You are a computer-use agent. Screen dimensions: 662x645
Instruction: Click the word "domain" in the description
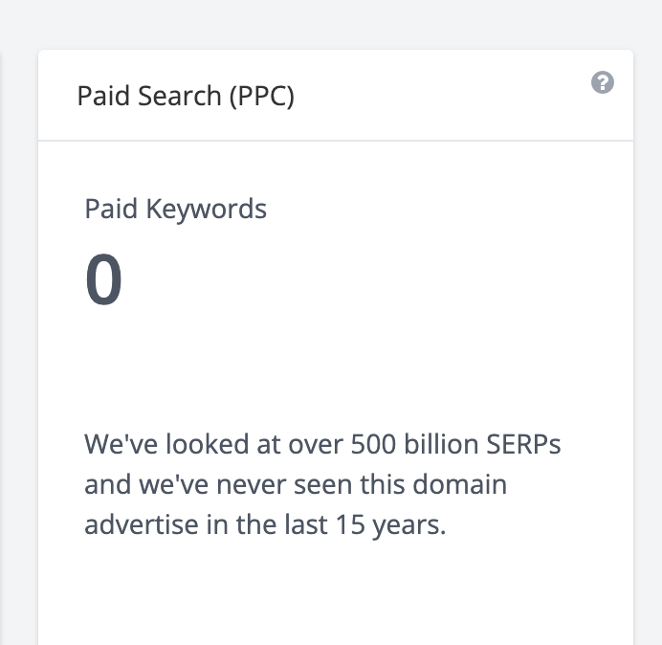click(x=459, y=485)
